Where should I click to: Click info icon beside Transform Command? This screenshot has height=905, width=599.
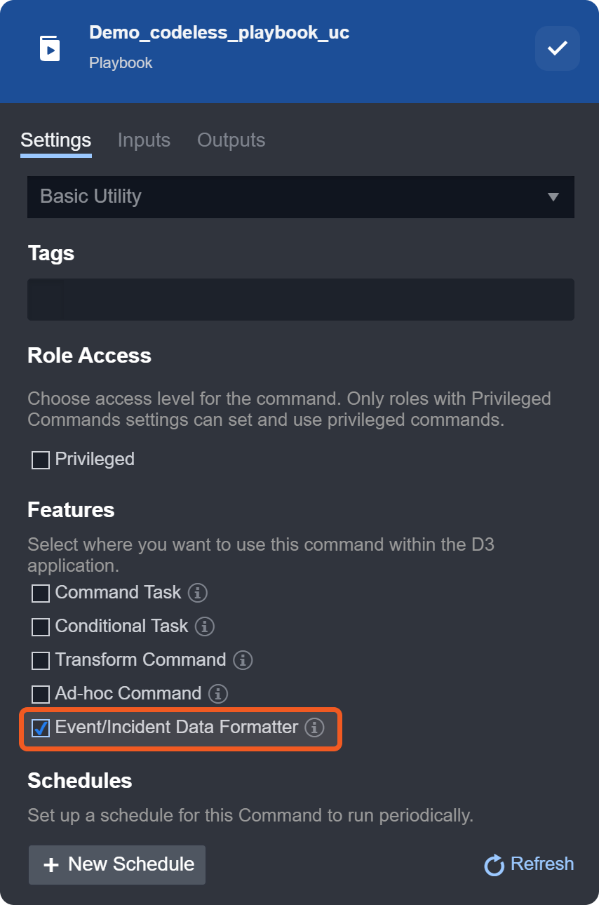click(243, 660)
